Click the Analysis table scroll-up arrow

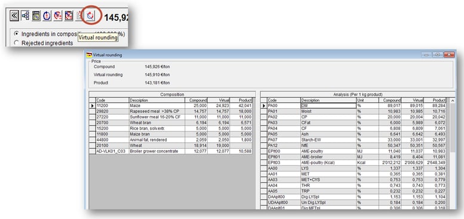pos(452,101)
